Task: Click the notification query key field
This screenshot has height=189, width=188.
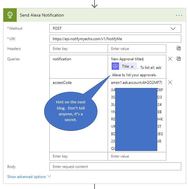Action: [x=79, y=67]
